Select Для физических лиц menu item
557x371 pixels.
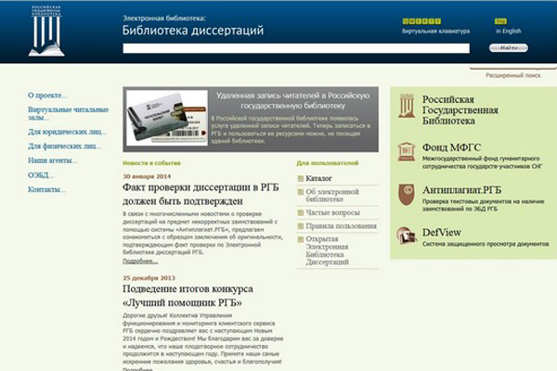coord(65,146)
